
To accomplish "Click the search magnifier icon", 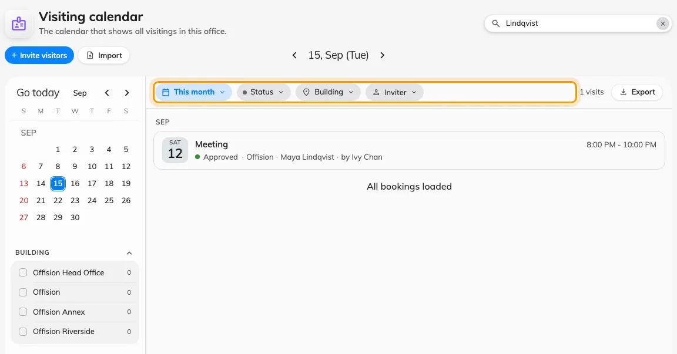I will pyautogui.click(x=495, y=23).
